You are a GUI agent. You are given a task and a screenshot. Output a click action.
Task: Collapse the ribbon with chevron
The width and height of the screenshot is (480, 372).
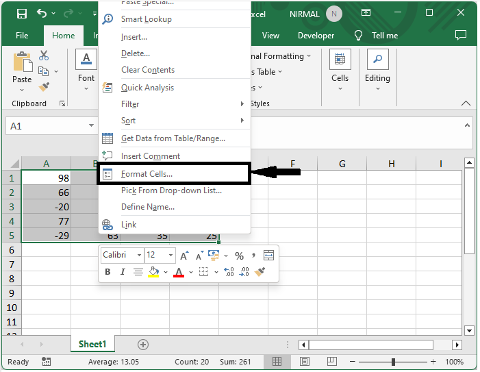coord(466,103)
